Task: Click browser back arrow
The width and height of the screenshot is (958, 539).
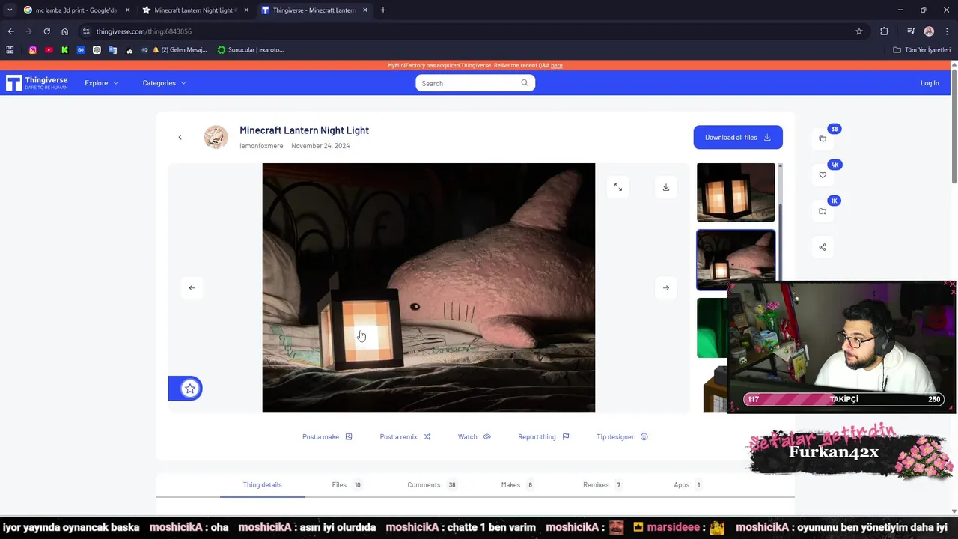Action: click(x=10, y=31)
